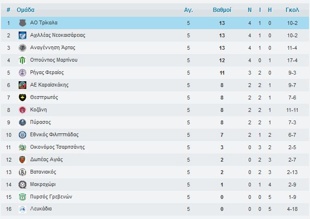
Task: Click the Κοζάνη red team badge
Action: point(22,110)
